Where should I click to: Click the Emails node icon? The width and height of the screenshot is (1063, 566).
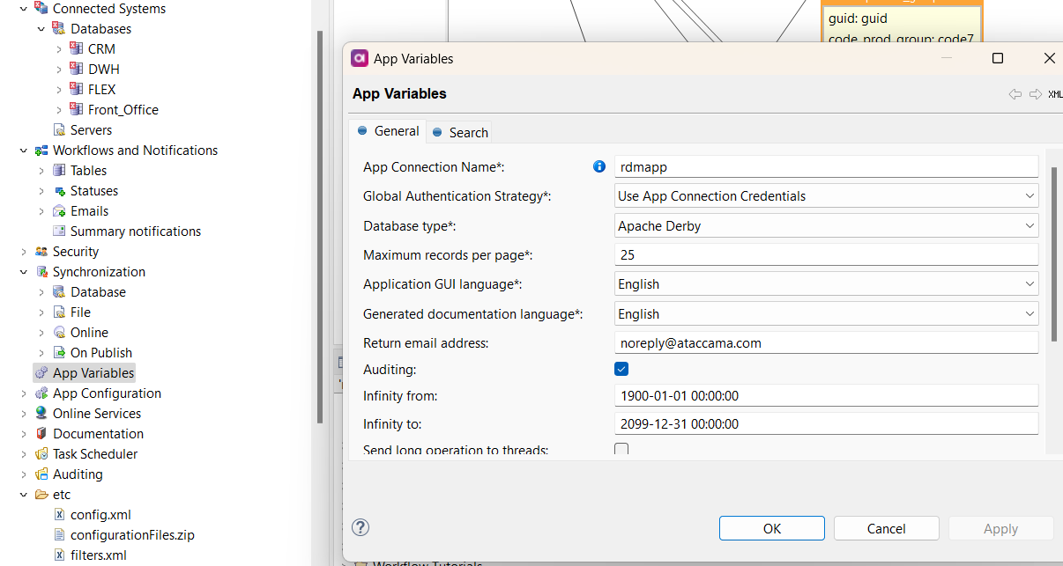pyautogui.click(x=59, y=211)
